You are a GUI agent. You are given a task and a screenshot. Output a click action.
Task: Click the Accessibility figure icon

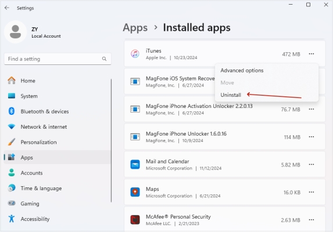click(12, 219)
